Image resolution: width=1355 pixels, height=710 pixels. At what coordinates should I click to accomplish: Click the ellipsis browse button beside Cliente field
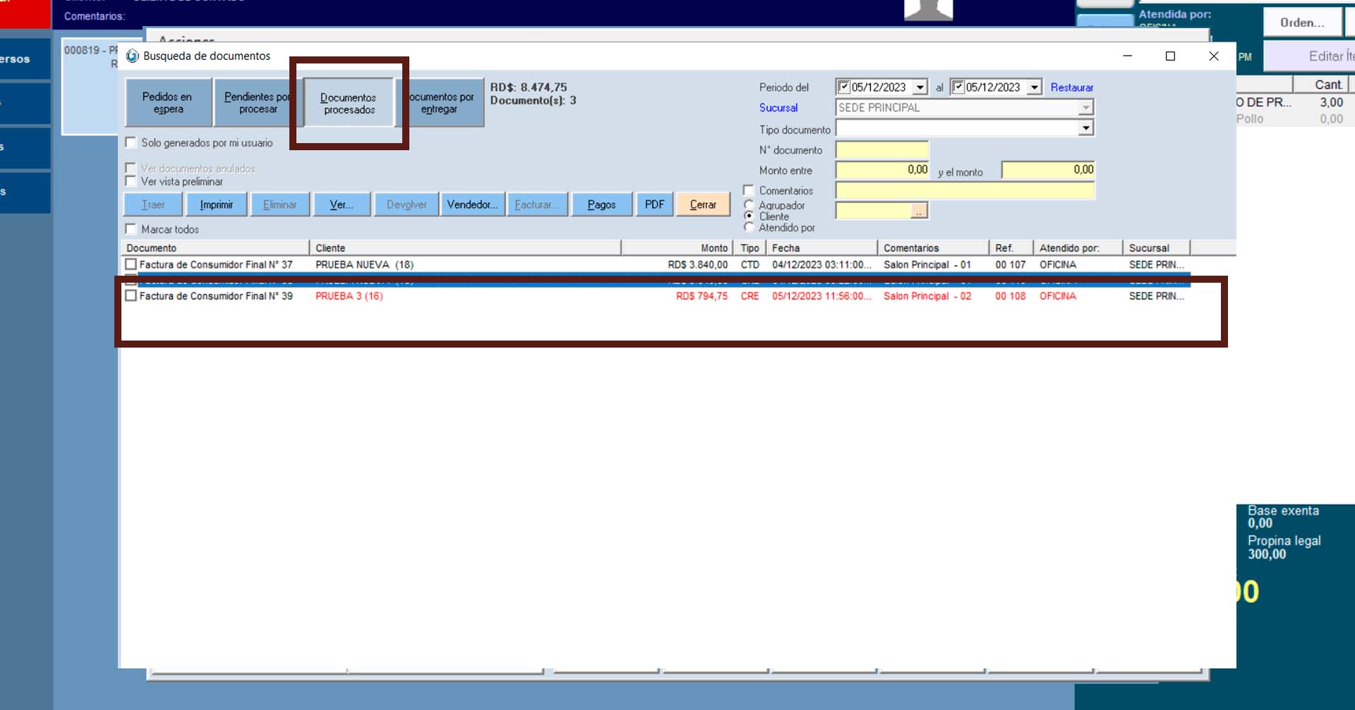pos(918,211)
